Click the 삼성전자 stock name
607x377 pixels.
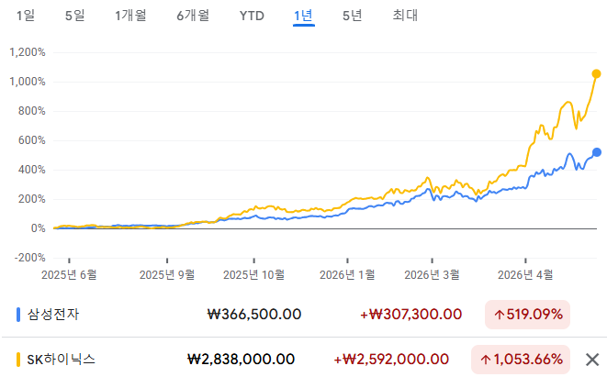pyautogui.click(x=53, y=315)
